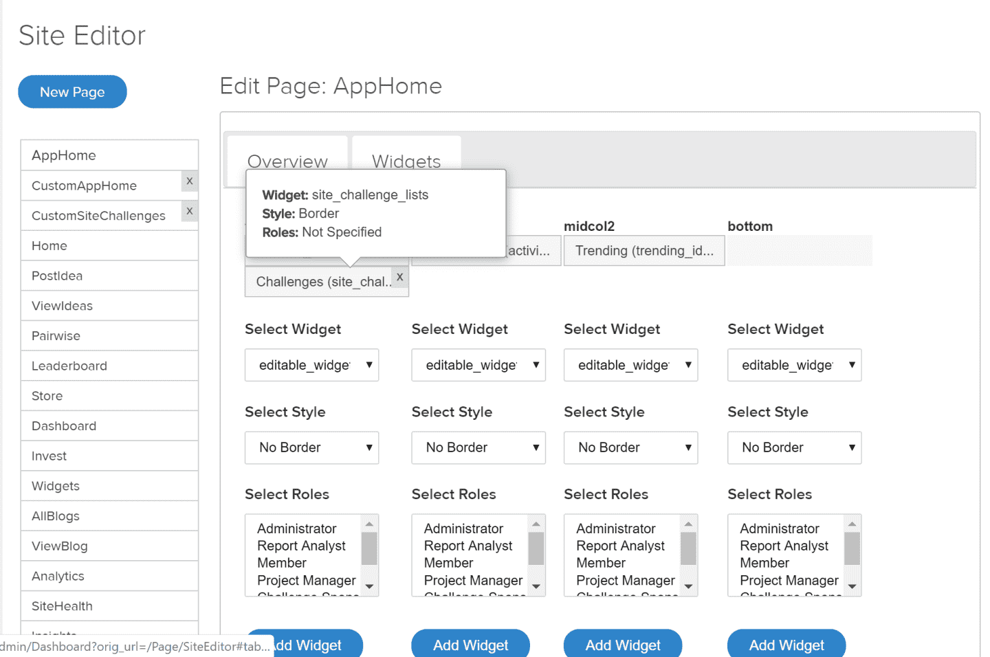Click the Add Widget button under bottom column
Screen dimensions: 990x657
pos(786,645)
